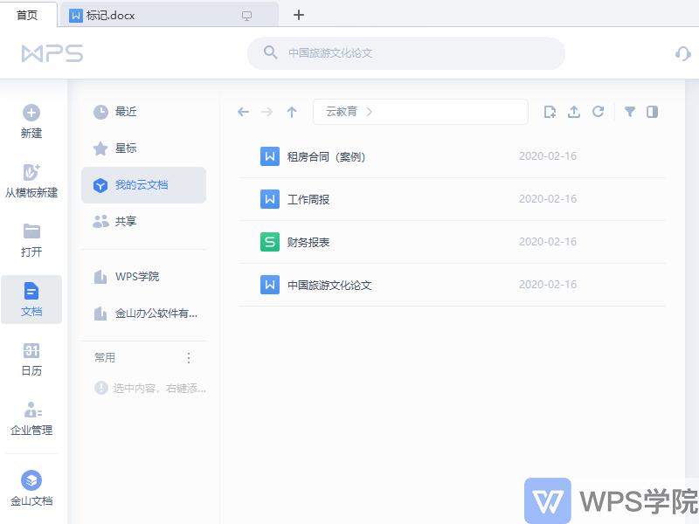Select the 文档 sidebar item

click(x=31, y=300)
